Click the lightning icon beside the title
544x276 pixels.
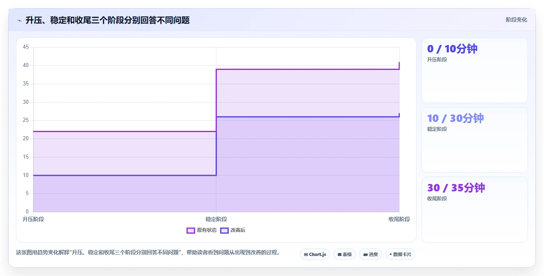pos(19,20)
